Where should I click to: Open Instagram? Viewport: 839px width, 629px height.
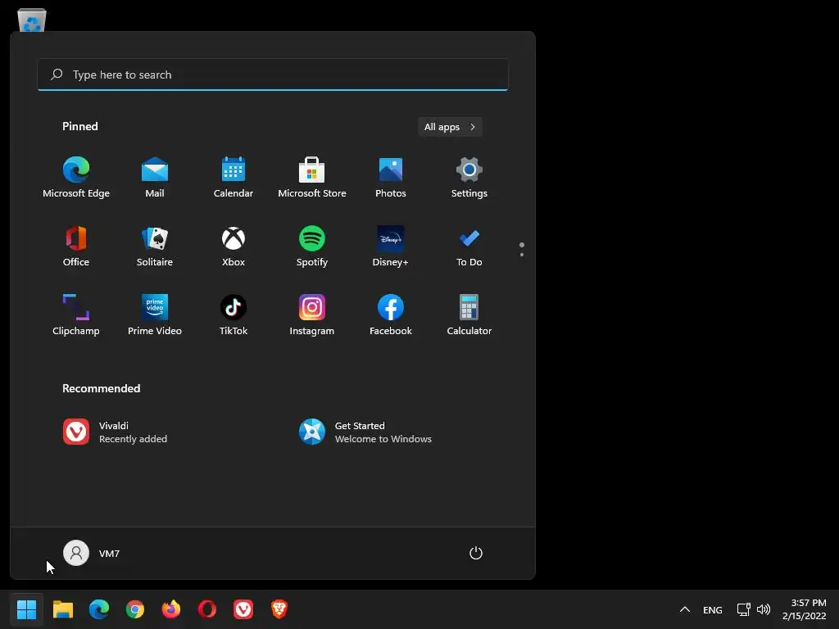pyautogui.click(x=312, y=315)
